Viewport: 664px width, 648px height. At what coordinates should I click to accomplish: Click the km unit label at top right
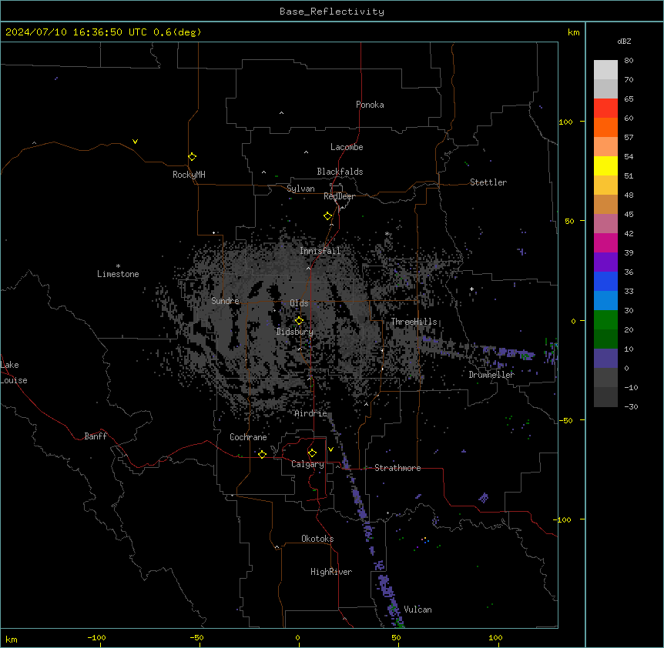tap(573, 32)
